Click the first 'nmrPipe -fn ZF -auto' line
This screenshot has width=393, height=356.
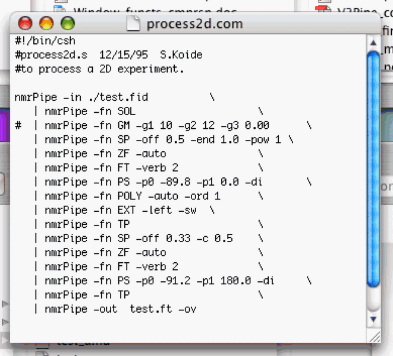tap(149, 154)
